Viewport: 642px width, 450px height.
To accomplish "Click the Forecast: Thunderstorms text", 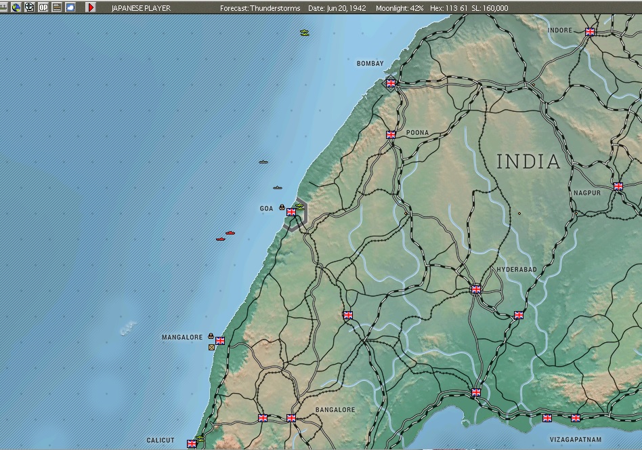I will tap(260, 7).
